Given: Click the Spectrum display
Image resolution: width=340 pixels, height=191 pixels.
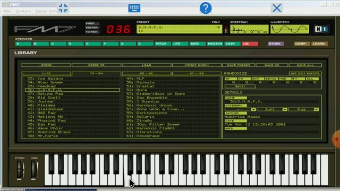Looking at the screenshot, I should pyautogui.click(x=249, y=29).
